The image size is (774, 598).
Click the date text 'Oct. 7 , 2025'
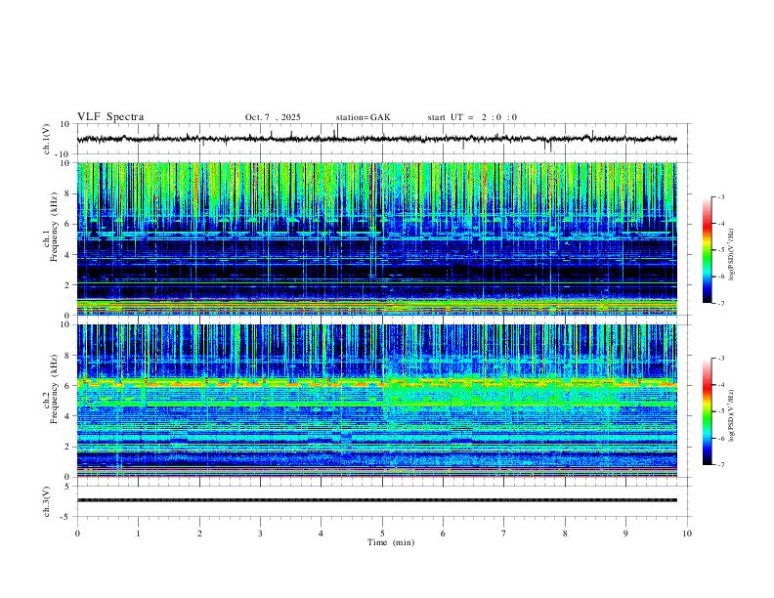[x=273, y=117]
